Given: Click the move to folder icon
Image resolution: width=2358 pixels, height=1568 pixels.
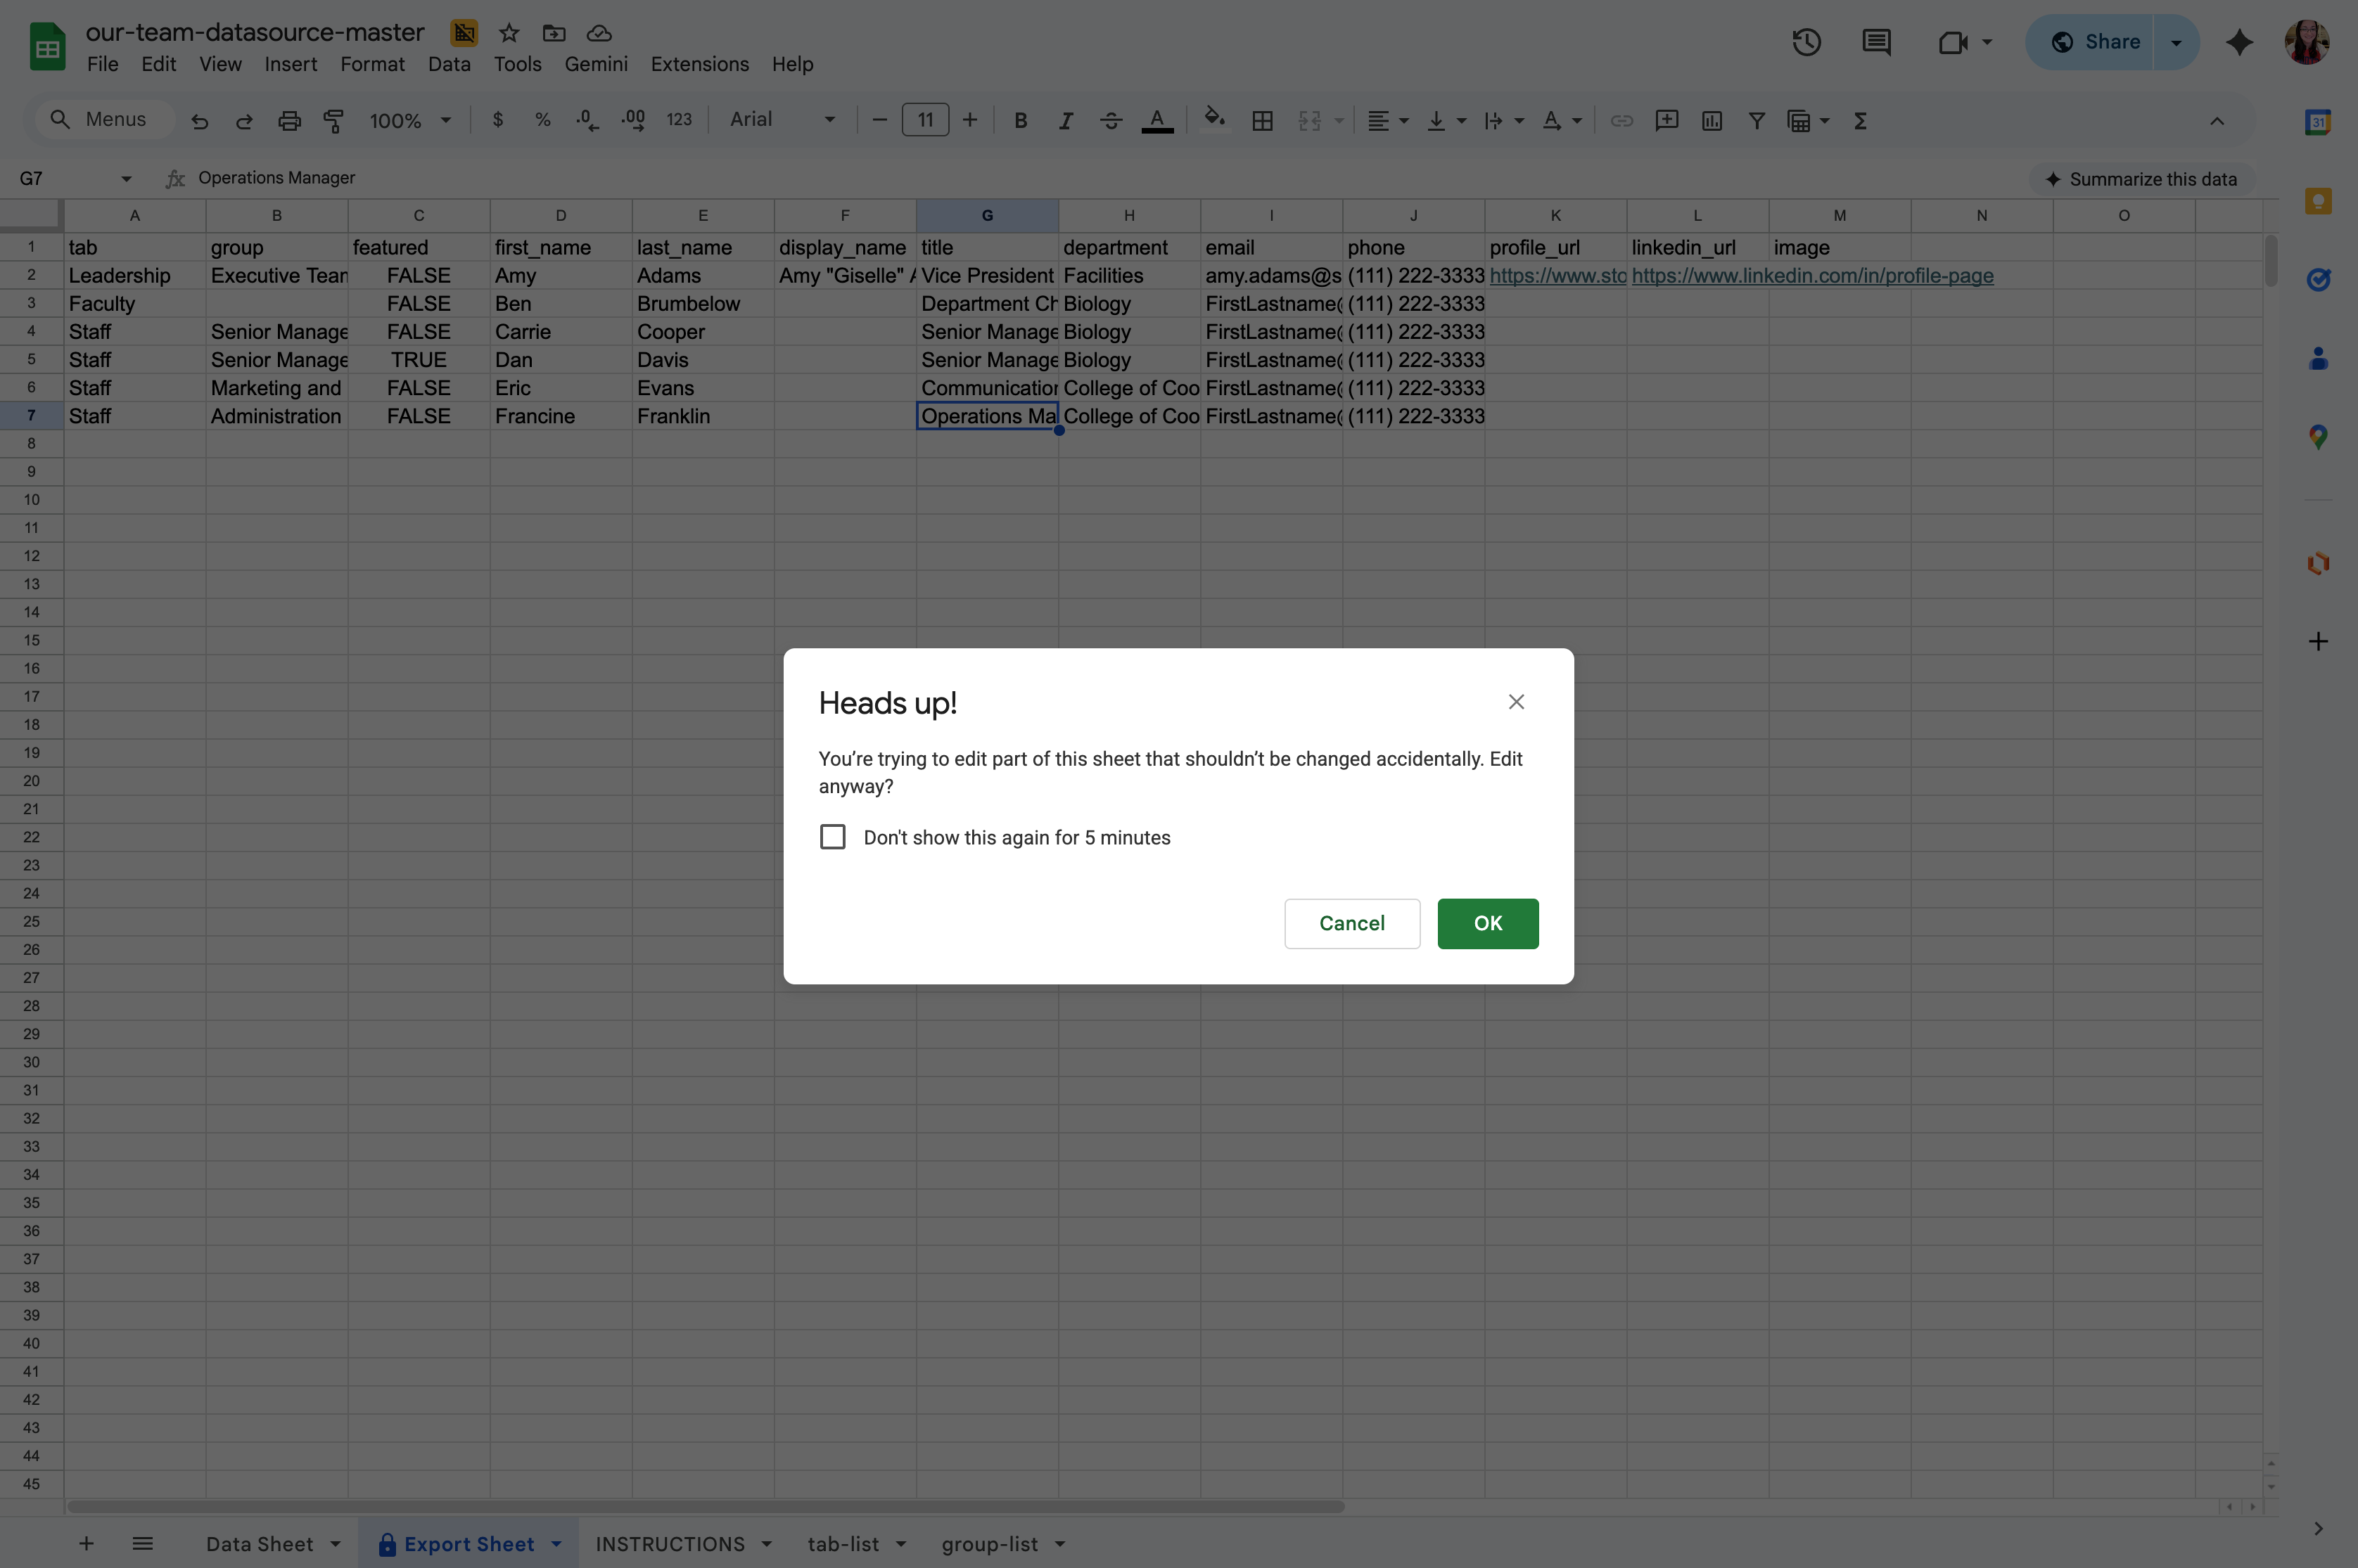Looking at the screenshot, I should click(554, 33).
